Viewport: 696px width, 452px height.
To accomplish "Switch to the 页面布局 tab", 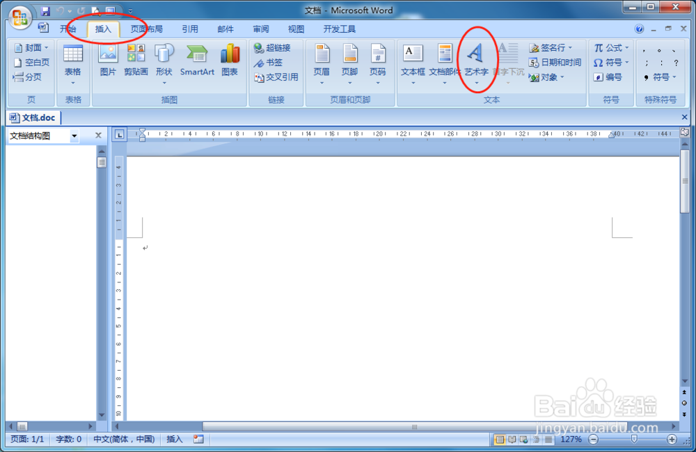I will tap(146, 29).
